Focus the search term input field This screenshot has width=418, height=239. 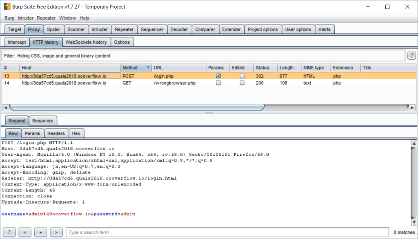point(227,232)
